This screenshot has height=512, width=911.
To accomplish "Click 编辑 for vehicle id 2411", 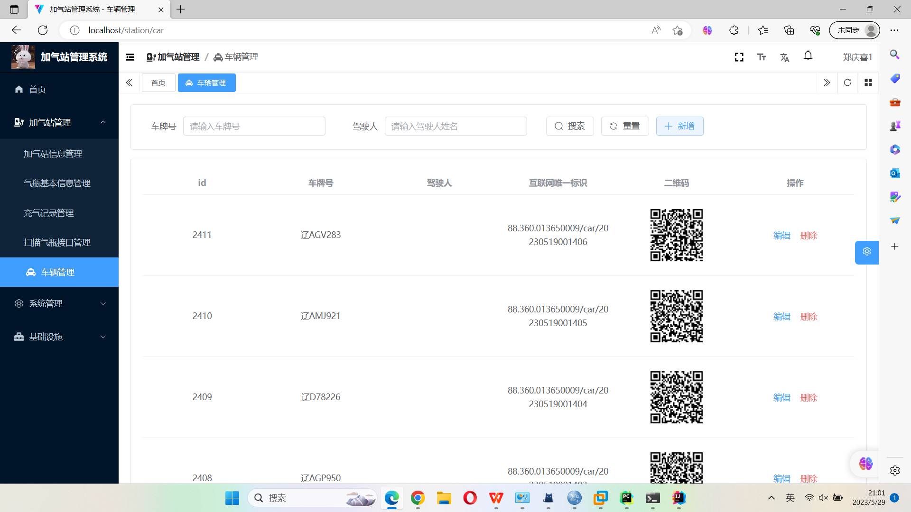I will 781,235.
